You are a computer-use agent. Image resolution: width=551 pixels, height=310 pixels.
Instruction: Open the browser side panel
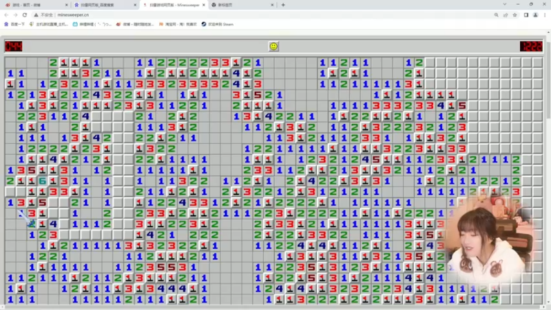526,15
